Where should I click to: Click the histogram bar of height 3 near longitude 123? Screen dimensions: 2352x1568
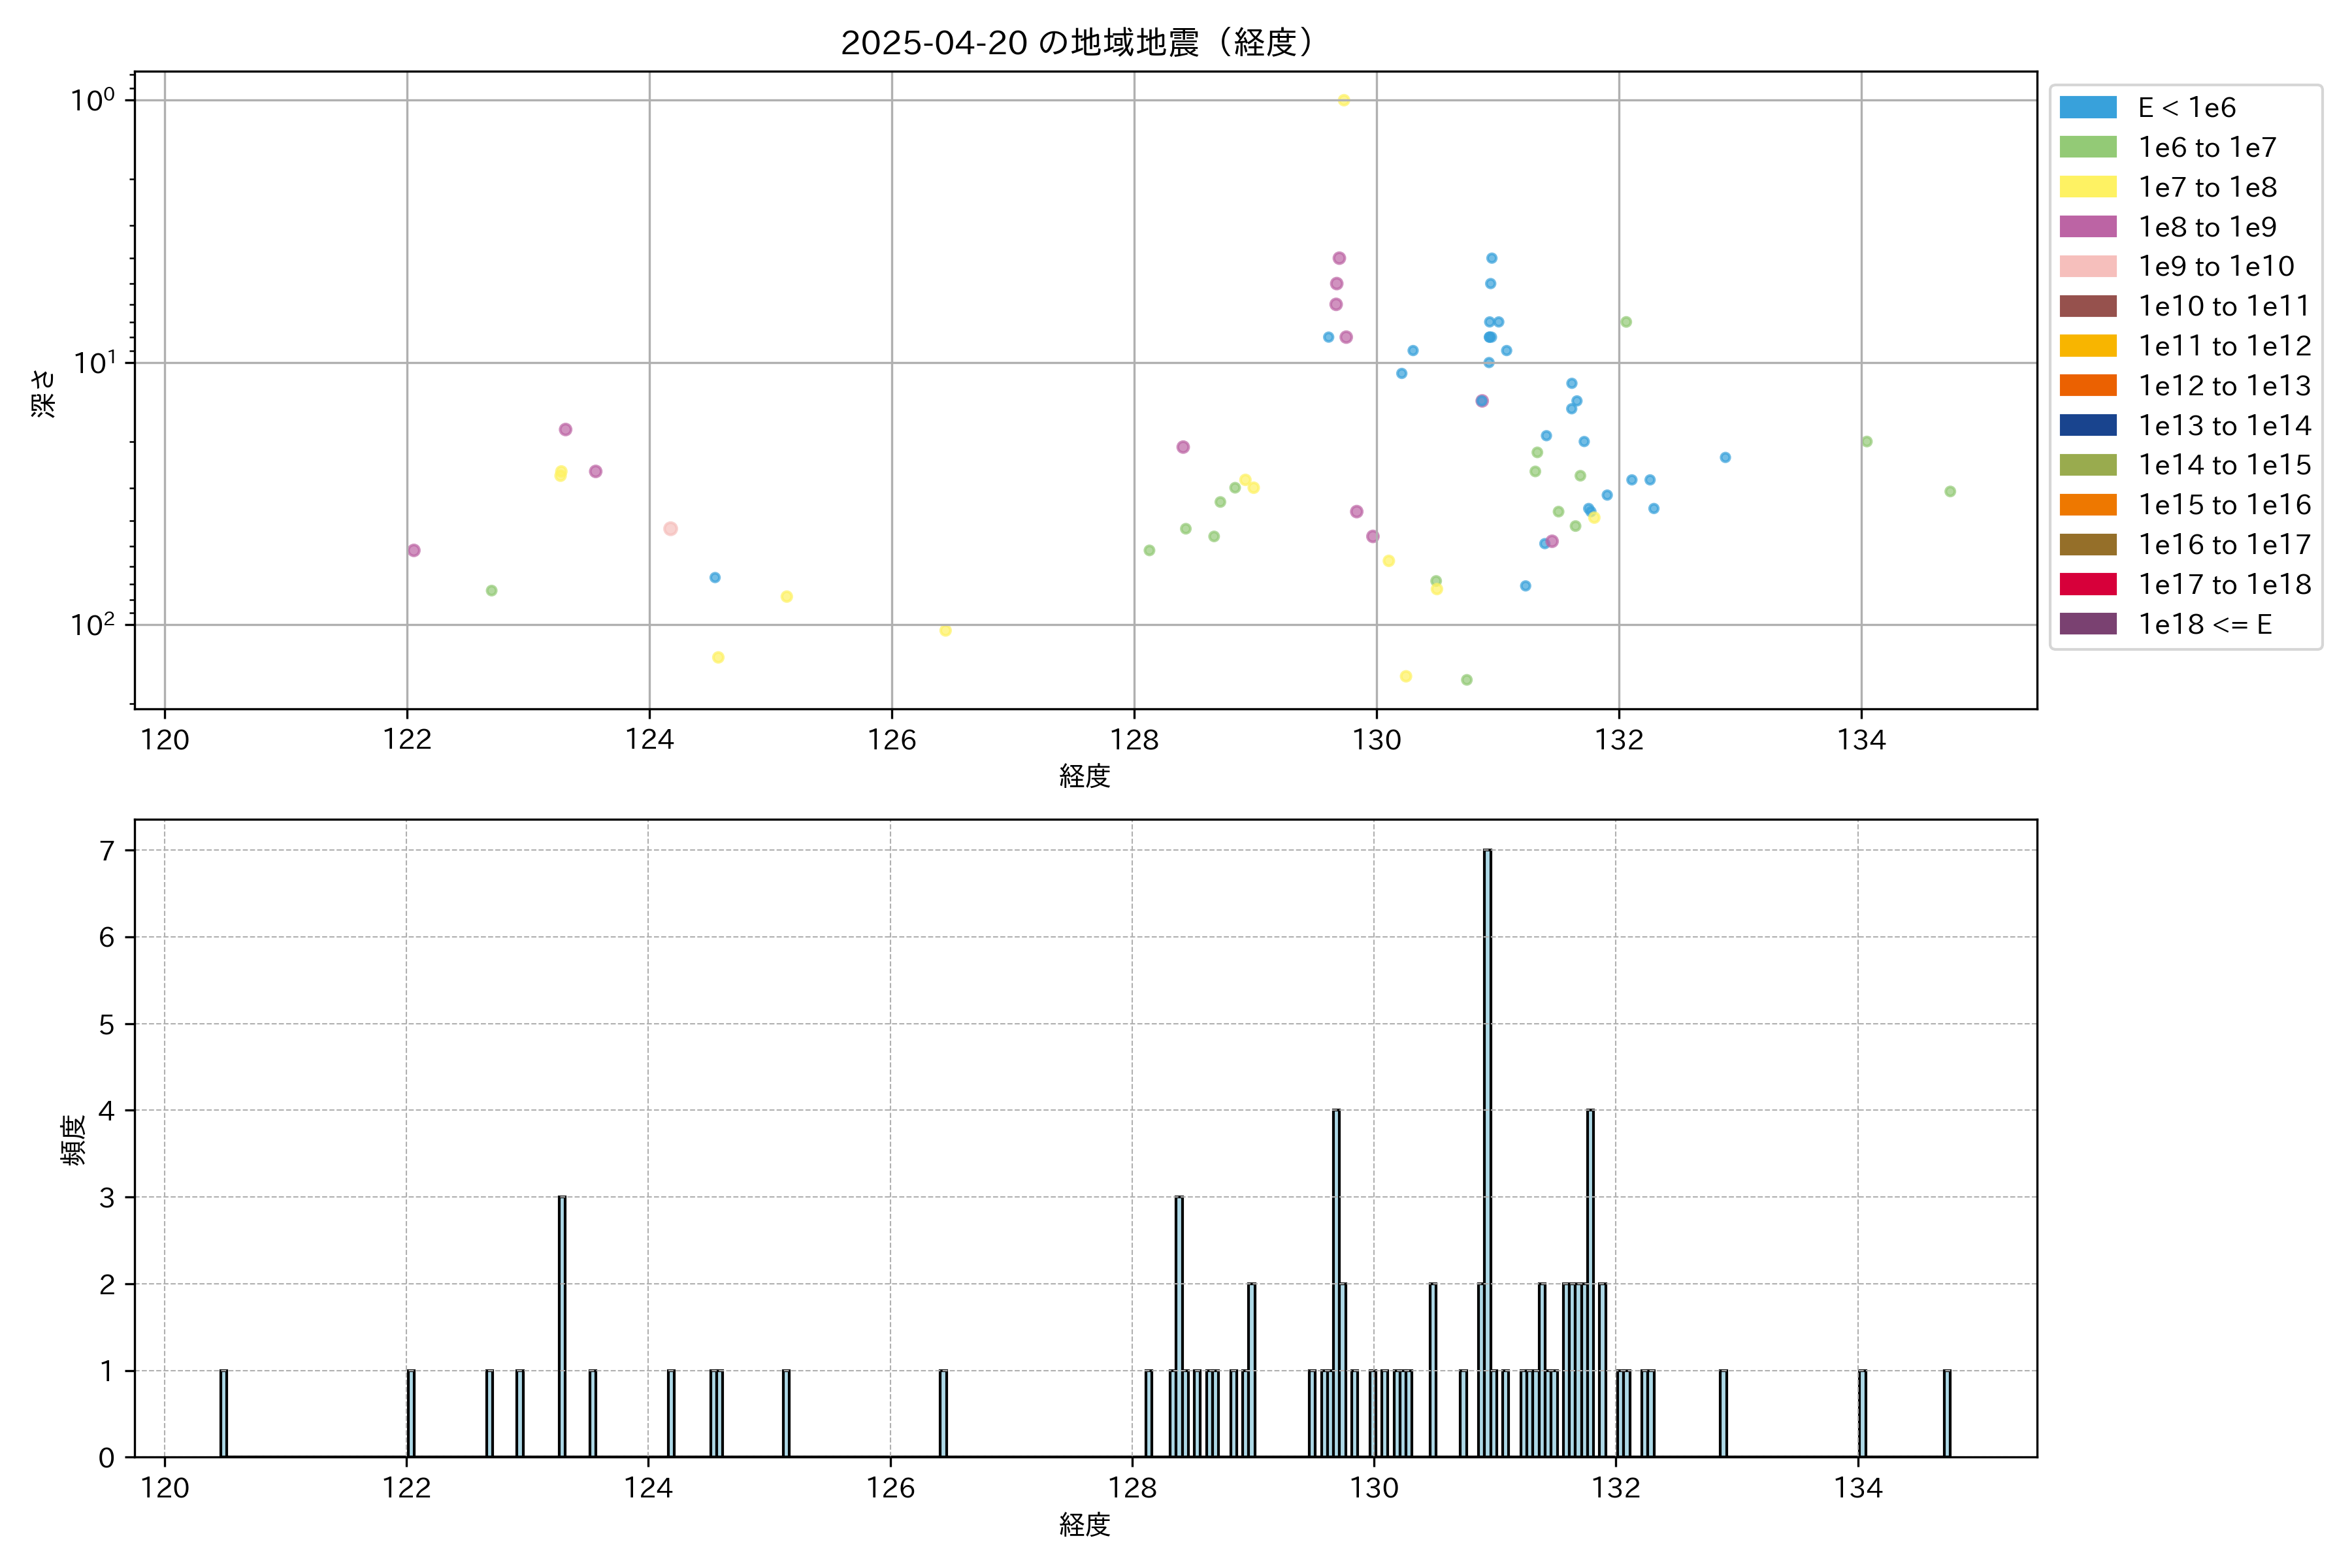(x=562, y=1325)
